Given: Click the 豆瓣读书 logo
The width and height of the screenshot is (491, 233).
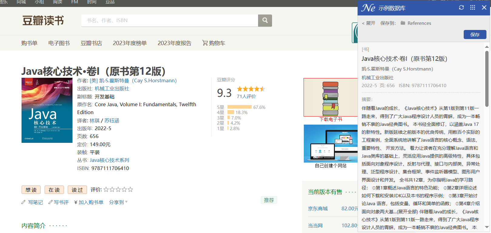Looking at the screenshot, I should (43, 21).
